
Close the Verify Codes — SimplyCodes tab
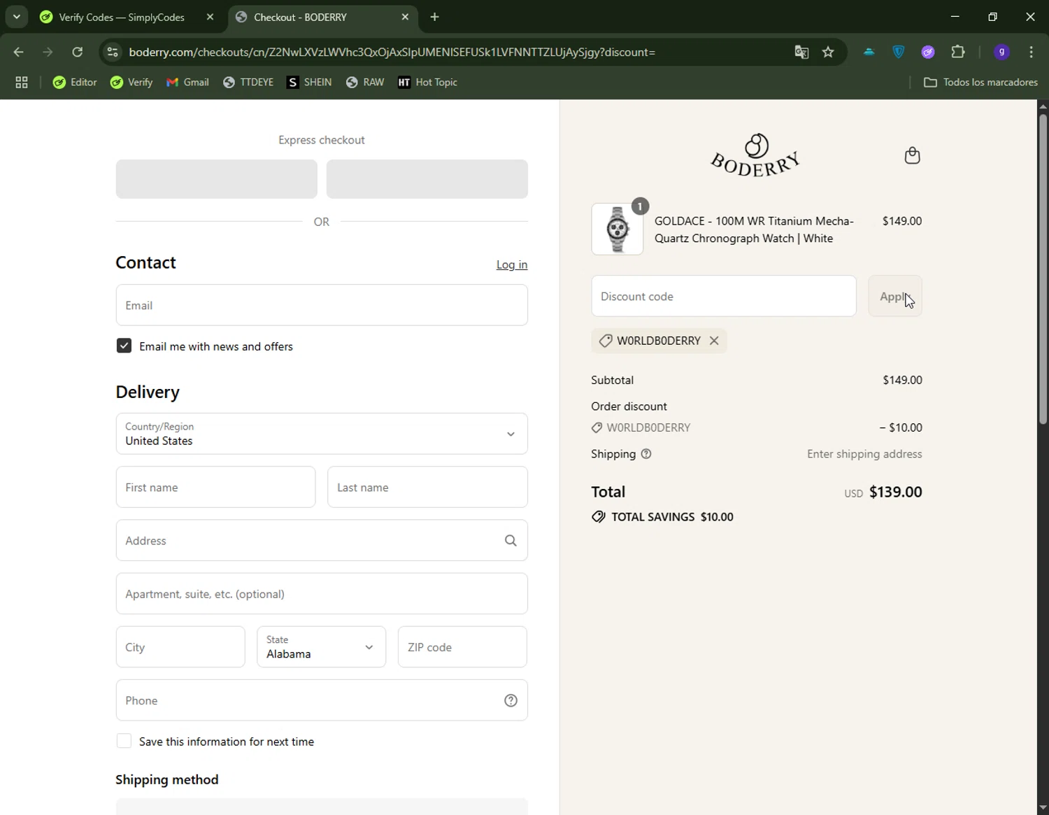(210, 17)
